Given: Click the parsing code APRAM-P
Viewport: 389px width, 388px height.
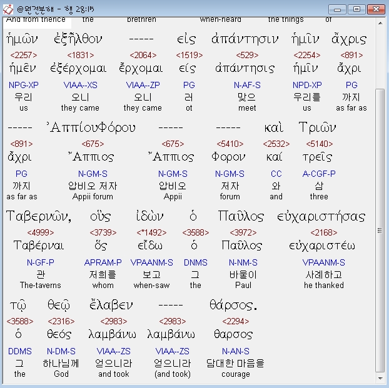Looking at the screenshot, I should (x=103, y=262).
